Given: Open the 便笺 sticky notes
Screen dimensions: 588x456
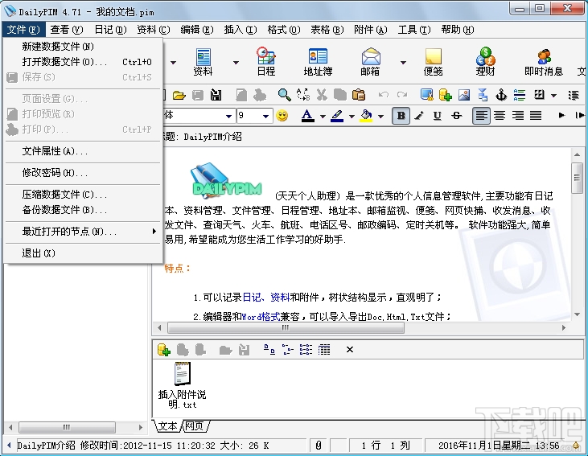Looking at the screenshot, I should point(433,62).
